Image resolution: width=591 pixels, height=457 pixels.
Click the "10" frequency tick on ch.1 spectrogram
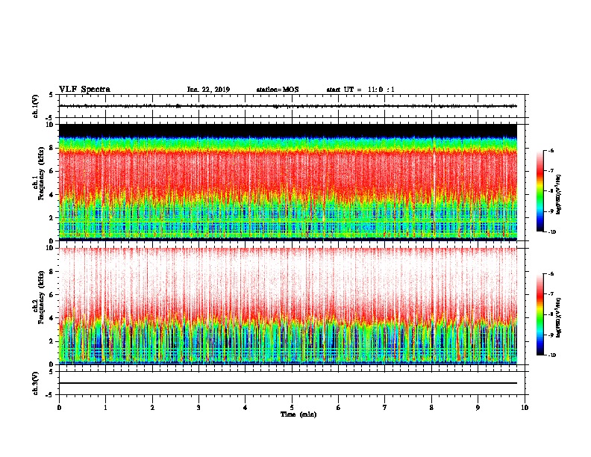[49, 125]
